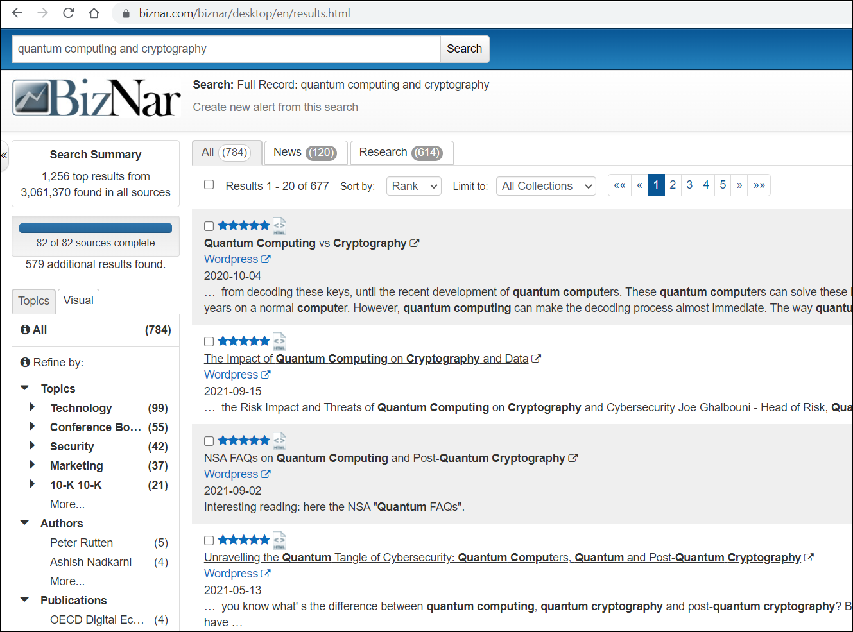Switch to the News (120) tab
The image size is (853, 632).
[x=306, y=153]
